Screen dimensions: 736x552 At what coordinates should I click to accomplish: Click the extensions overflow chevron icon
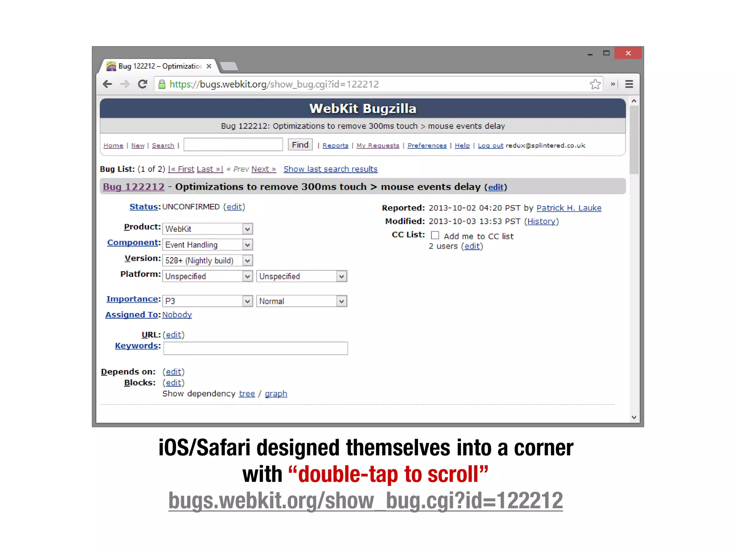click(613, 84)
